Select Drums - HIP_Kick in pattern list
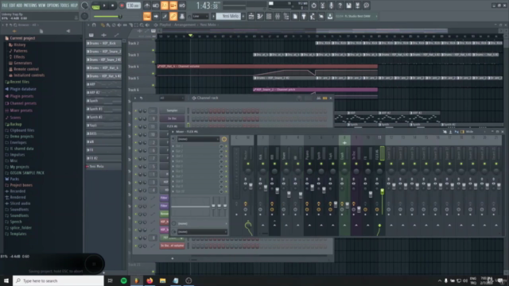 (x=103, y=43)
